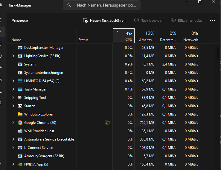Click the green efficiency leaf on Chrome row
Screen dimensions: 221x170
pyautogui.click(x=107, y=123)
